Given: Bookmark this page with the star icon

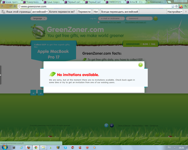Looking at the screenshot, I should click(176, 6).
